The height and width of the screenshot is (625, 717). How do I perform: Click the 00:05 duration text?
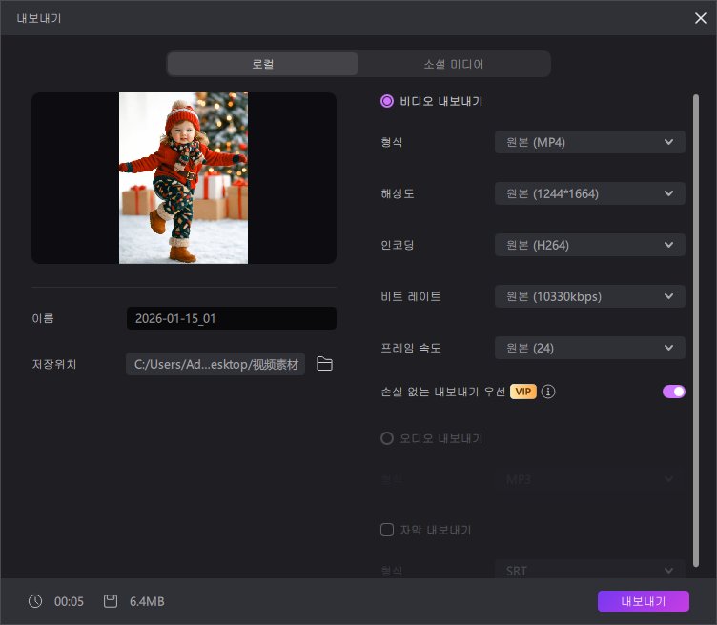click(x=69, y=601)
